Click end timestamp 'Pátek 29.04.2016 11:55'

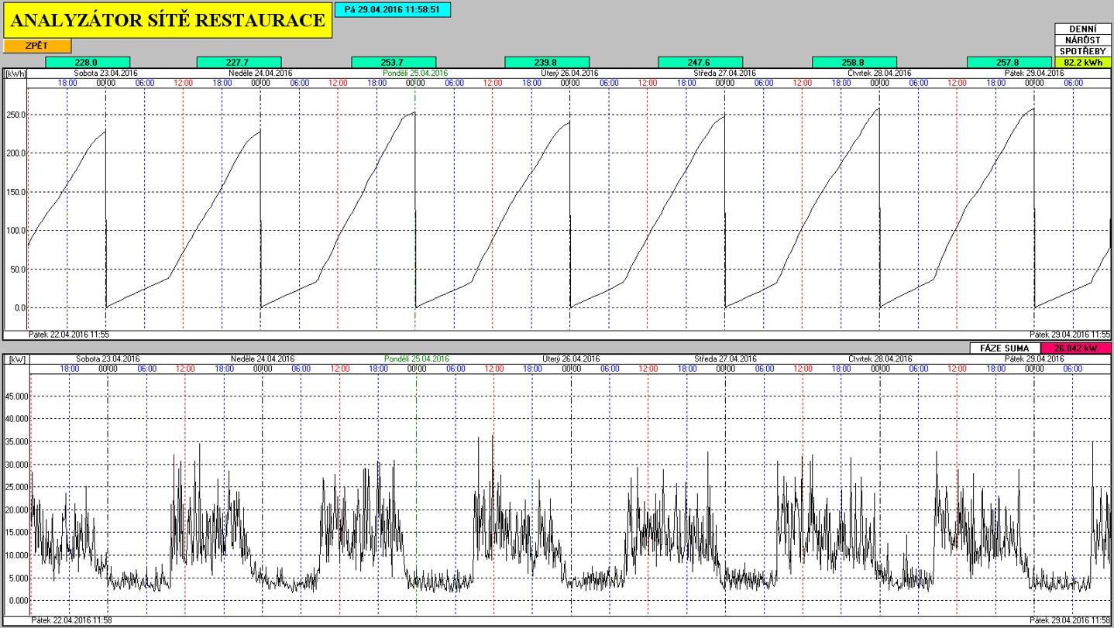1071,335
